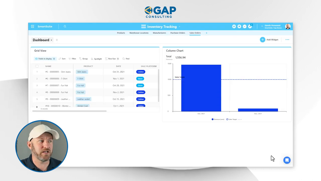Click the search magnifier in header
The height and width of the screenshot is (181, 321).
pos(65,26)
